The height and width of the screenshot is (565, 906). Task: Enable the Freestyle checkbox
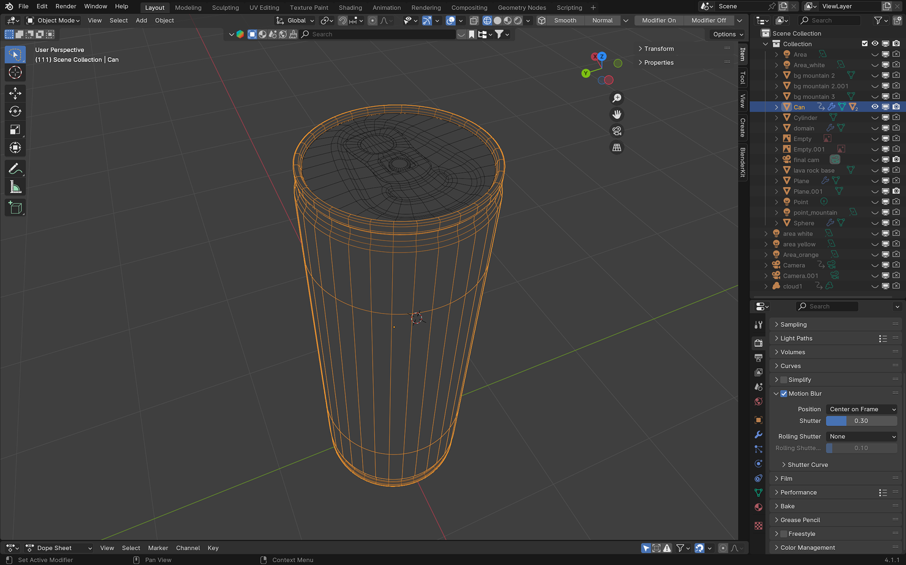(x=784, y=534)
